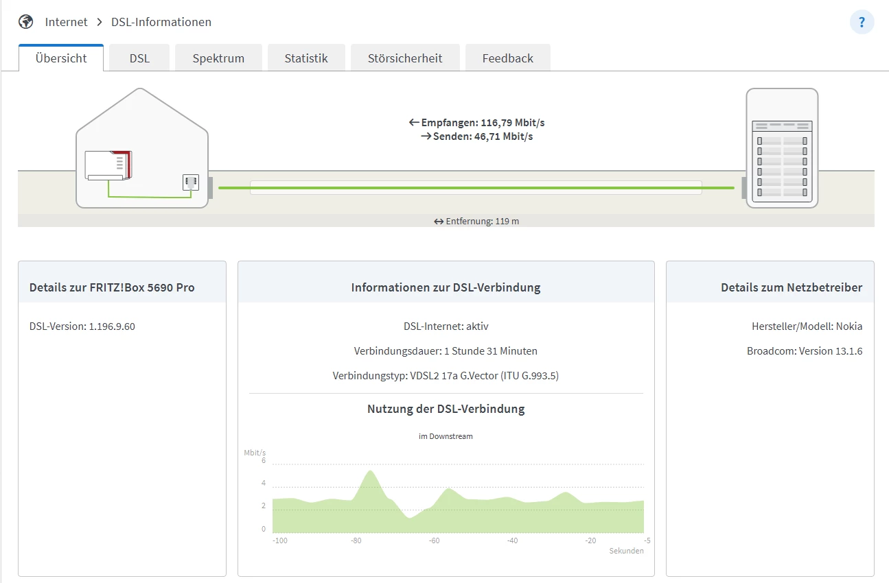The image size is (889, 583).
Task: Click the DSLAM cabinet illustration
Action: (x=782, y=148)
